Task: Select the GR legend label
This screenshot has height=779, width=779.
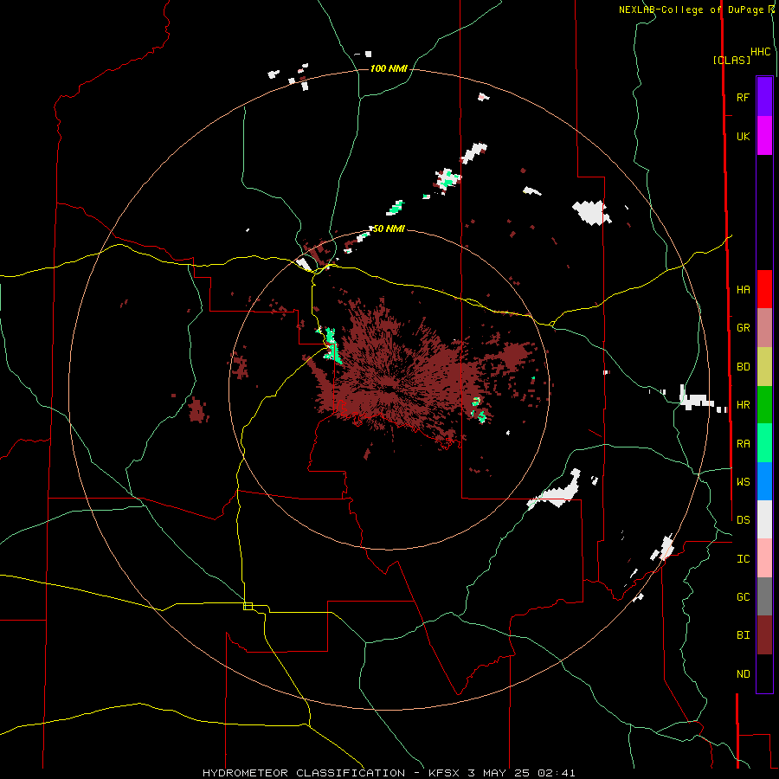Action: [x=743, y=328]
